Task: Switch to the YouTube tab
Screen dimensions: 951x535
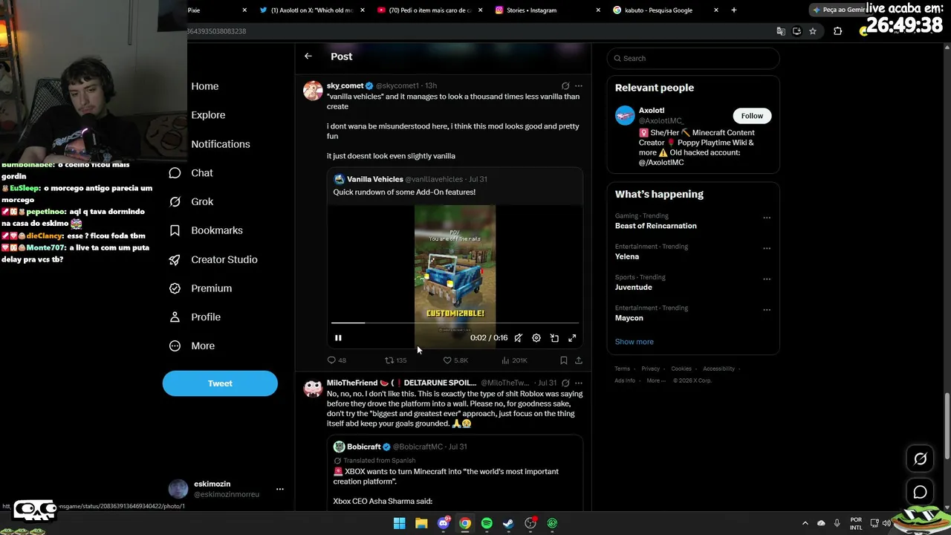Action: click(x=428, y=10)
